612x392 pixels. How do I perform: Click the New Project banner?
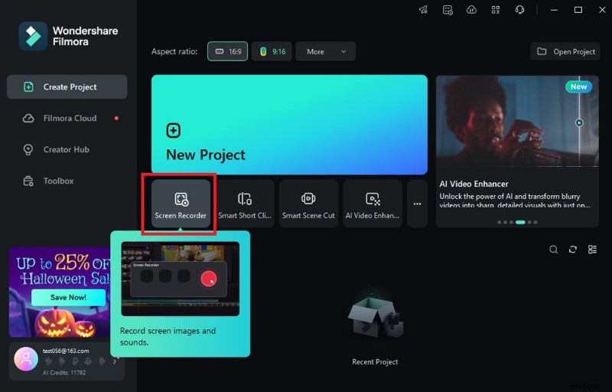(x=289, y=125)
